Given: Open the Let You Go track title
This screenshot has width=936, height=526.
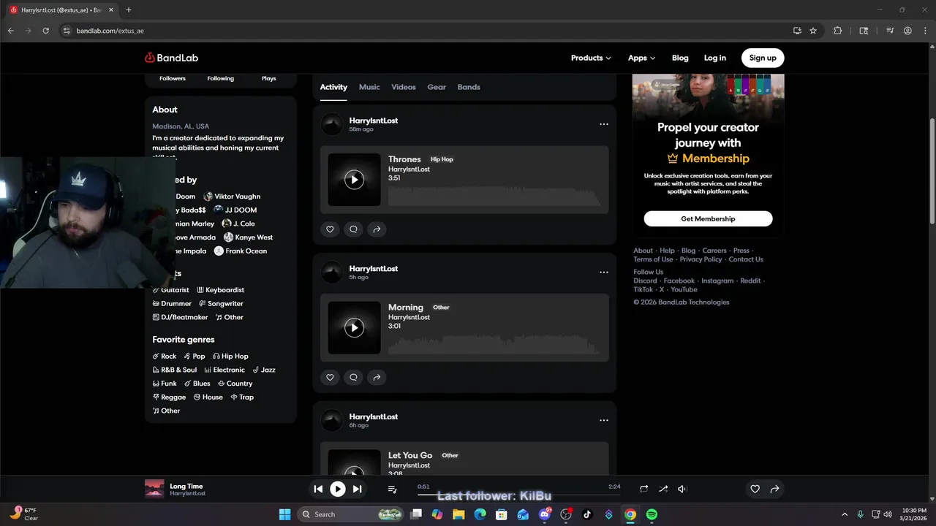Looking at the screenshot, I should 410,455.
